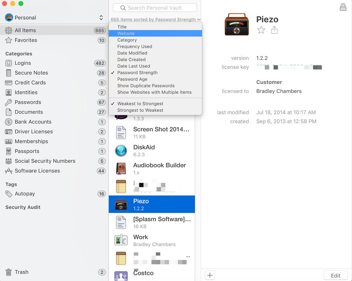Image resolution: width=352 pixels, height=281 pixels.
Task: Select Screen Shot 2014 document item
Action: click(x=152, y=133)
